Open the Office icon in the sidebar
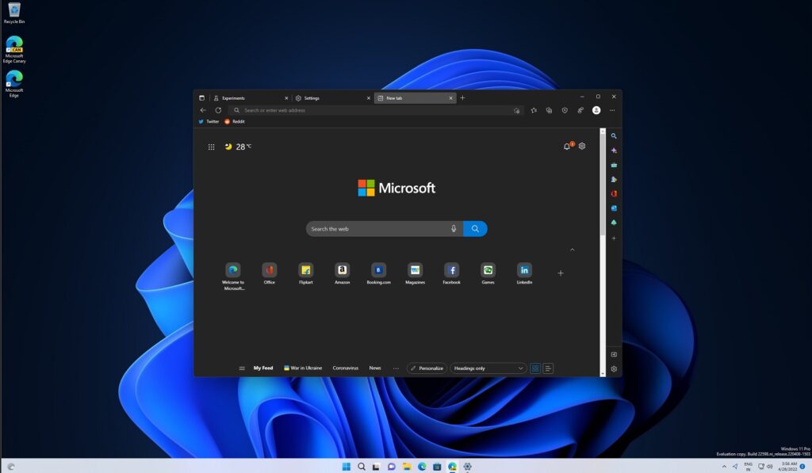The image size is (812, 473). 615,193
